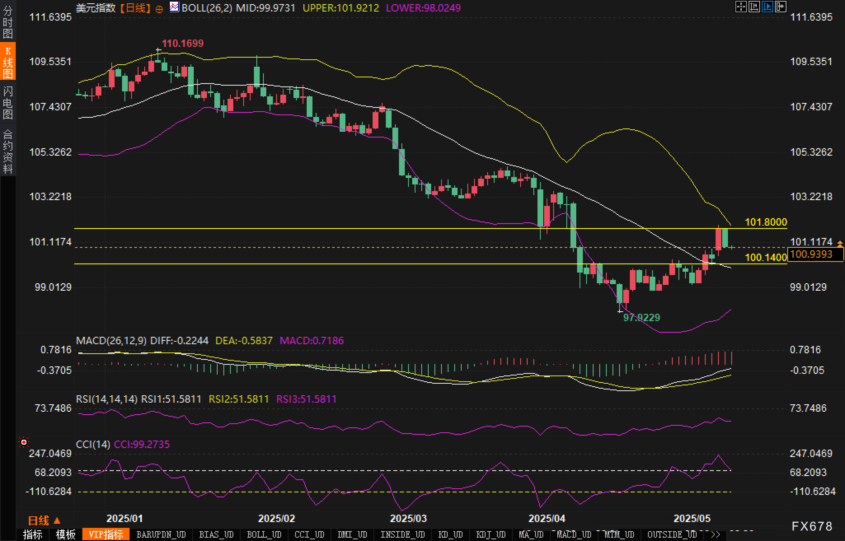Click the red sun alert icon

[x=24, y=442]
